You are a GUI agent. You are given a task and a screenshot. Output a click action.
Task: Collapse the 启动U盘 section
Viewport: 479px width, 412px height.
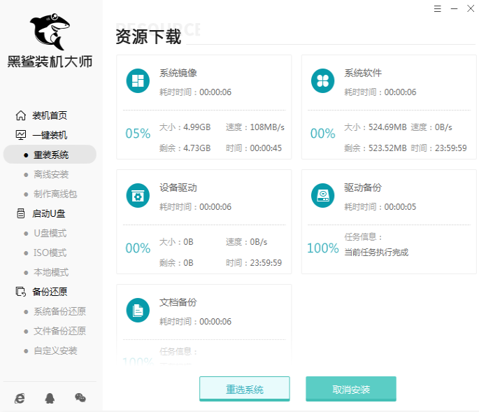(50, 213)
